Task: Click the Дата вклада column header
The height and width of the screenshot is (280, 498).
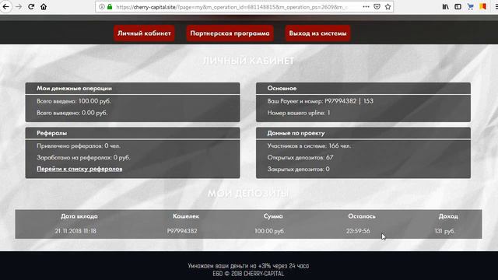Action: click(x=79, y=216)
